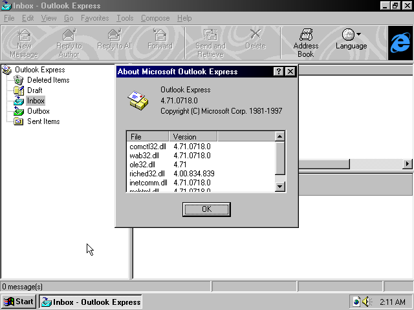This screenshot has width=414, height=310.
Task: Click version 4.00.834.839 cell
Action: (194, 174)
